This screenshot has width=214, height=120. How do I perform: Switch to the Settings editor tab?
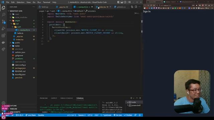coord(45,7)
